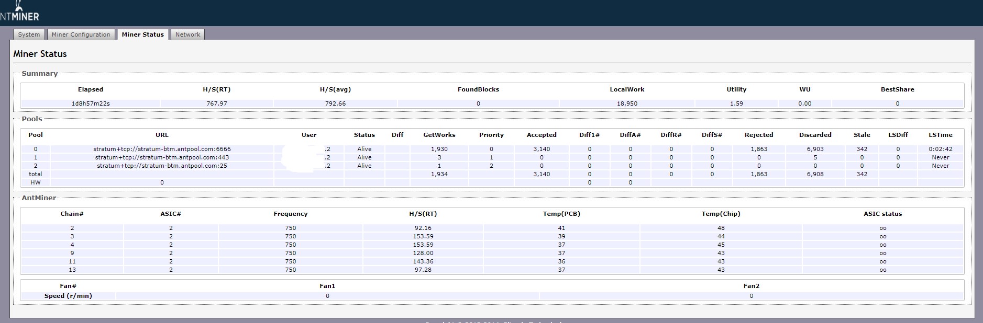Click the "Miner Status" page heading
The image size is (983, 323).
click(40, 54)
